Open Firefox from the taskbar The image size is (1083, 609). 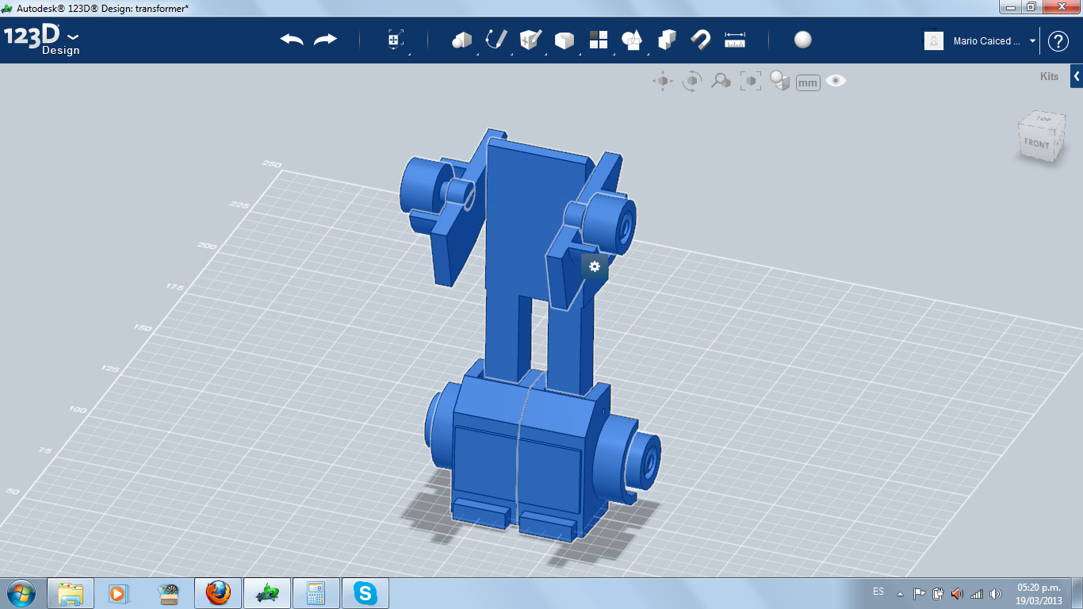click(x=217, y=593)
